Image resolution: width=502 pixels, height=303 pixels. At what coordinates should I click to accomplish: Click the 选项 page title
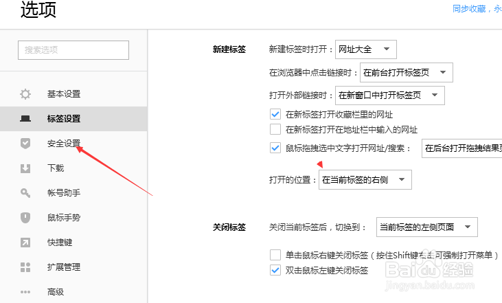[x=38, y=10]
